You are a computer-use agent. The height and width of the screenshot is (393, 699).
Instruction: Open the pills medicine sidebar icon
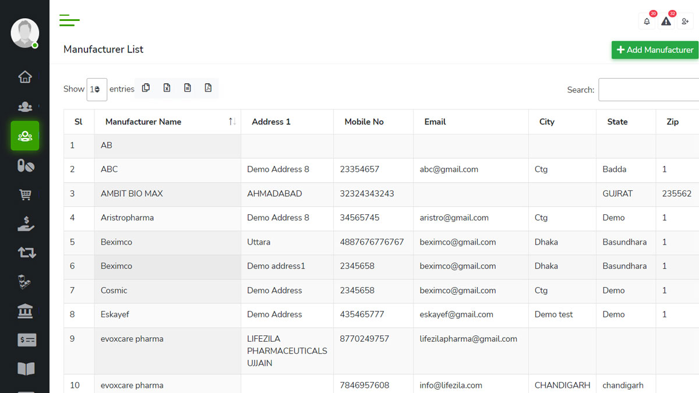pyautogui.click(x=25, y=166)
